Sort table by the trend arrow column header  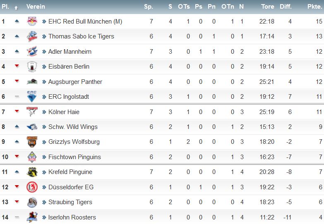click(16, 8)
